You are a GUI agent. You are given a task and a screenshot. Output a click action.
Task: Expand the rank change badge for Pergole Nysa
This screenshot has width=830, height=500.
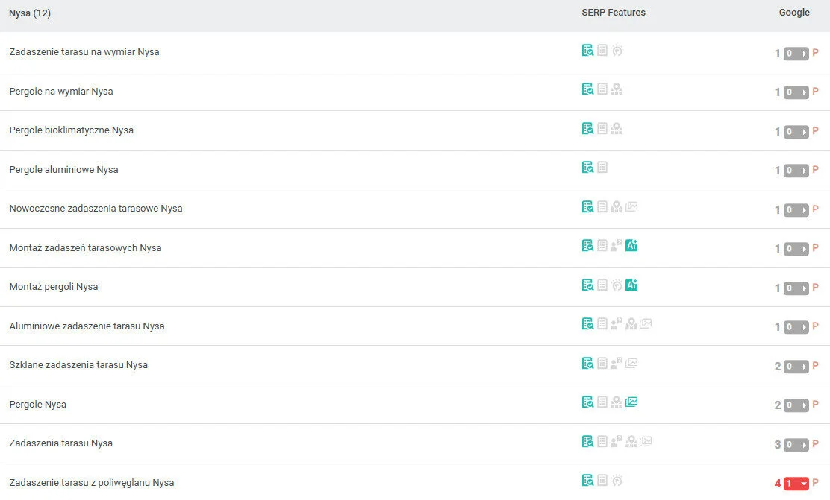(796, 405)
